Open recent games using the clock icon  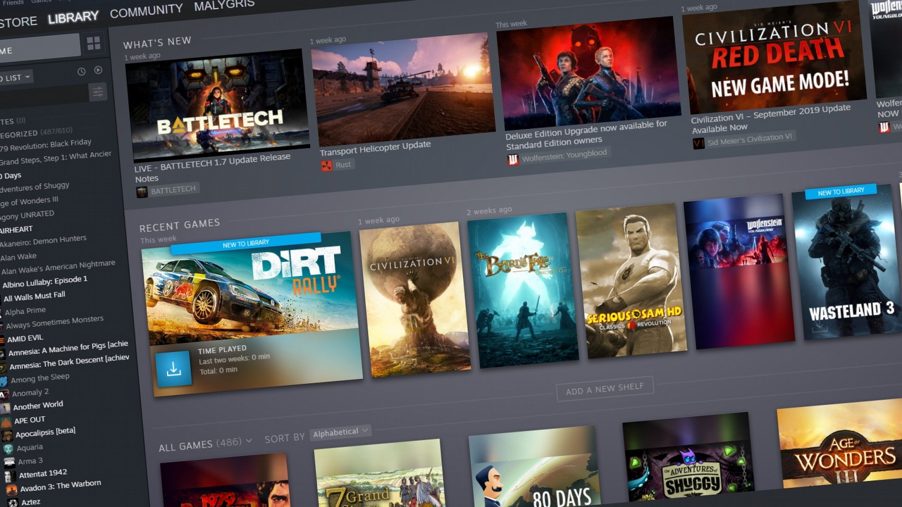pos(82,71)
